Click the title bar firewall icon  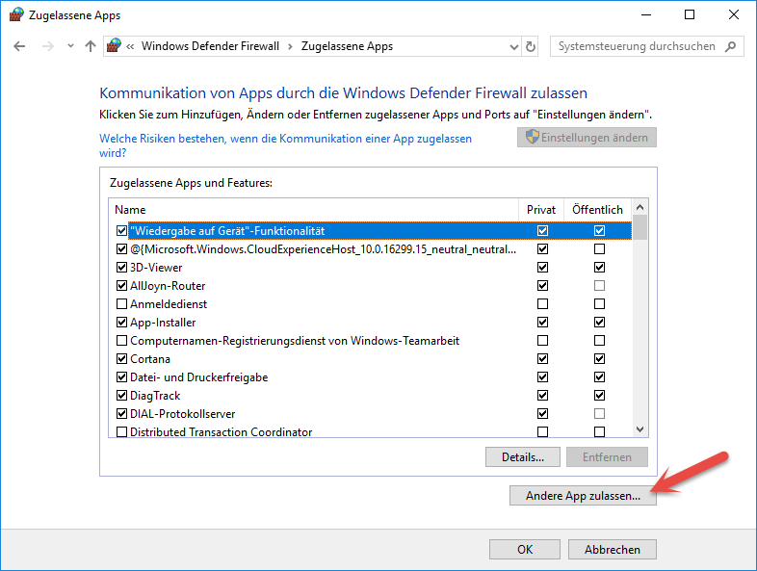[15, 15]
